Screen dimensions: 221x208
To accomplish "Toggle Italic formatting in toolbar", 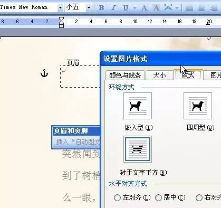I will (x=113, y=8).
